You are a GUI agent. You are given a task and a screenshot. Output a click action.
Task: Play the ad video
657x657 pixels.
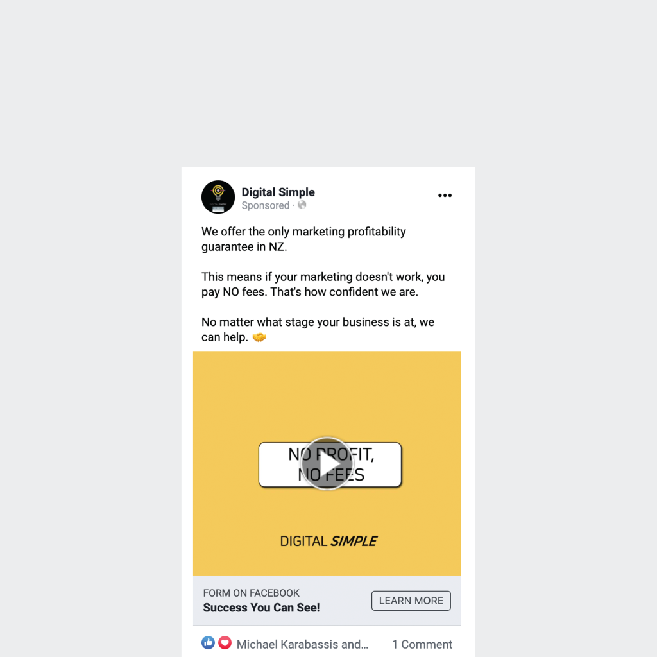[x=327, y=464]
